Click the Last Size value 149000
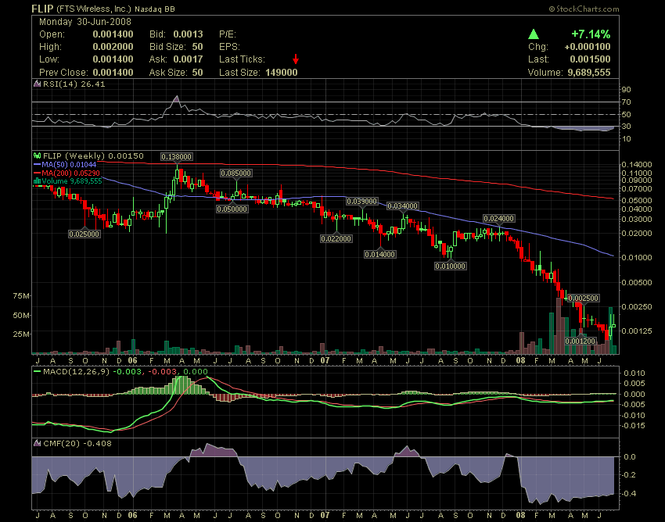The height and width of the screenshot is (522, 665). (x=281, y=73)
